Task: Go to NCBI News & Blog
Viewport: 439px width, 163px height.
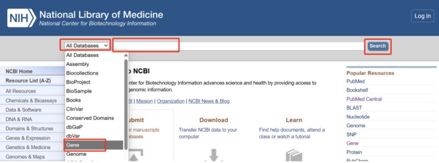Action: [x=209, y=101]
